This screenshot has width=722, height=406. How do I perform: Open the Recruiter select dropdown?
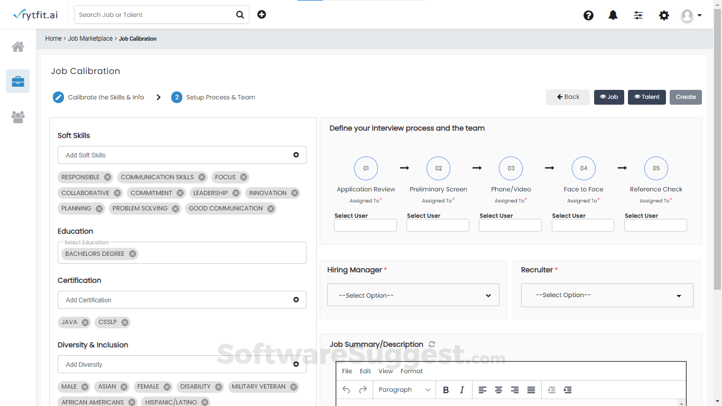point(607,295)
